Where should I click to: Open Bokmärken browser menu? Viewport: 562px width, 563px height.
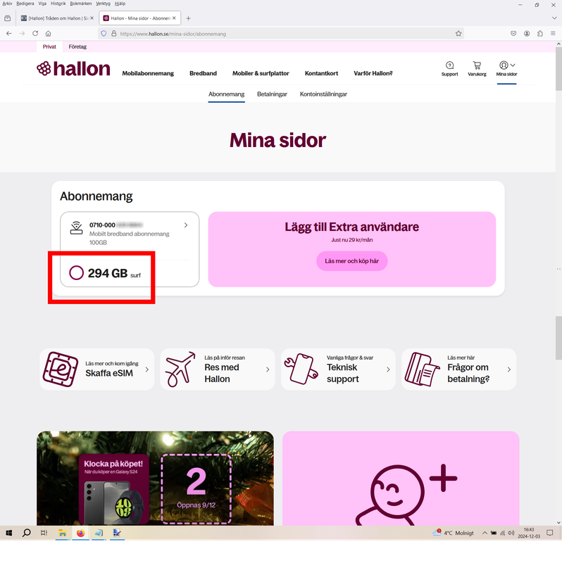[81, 4]
